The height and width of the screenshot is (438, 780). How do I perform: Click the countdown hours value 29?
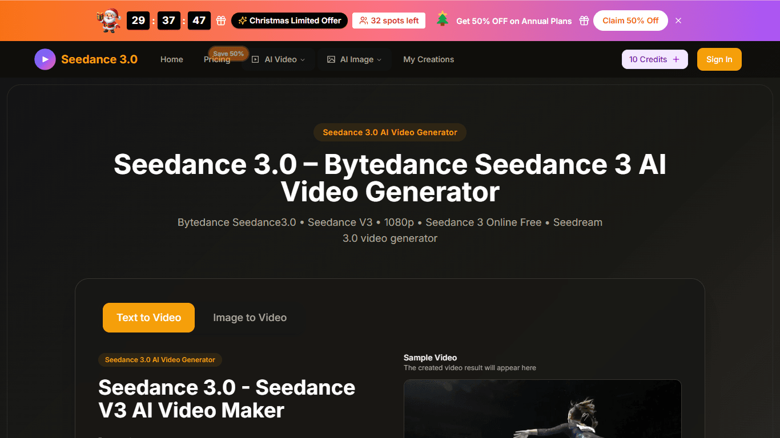(138, 21)
